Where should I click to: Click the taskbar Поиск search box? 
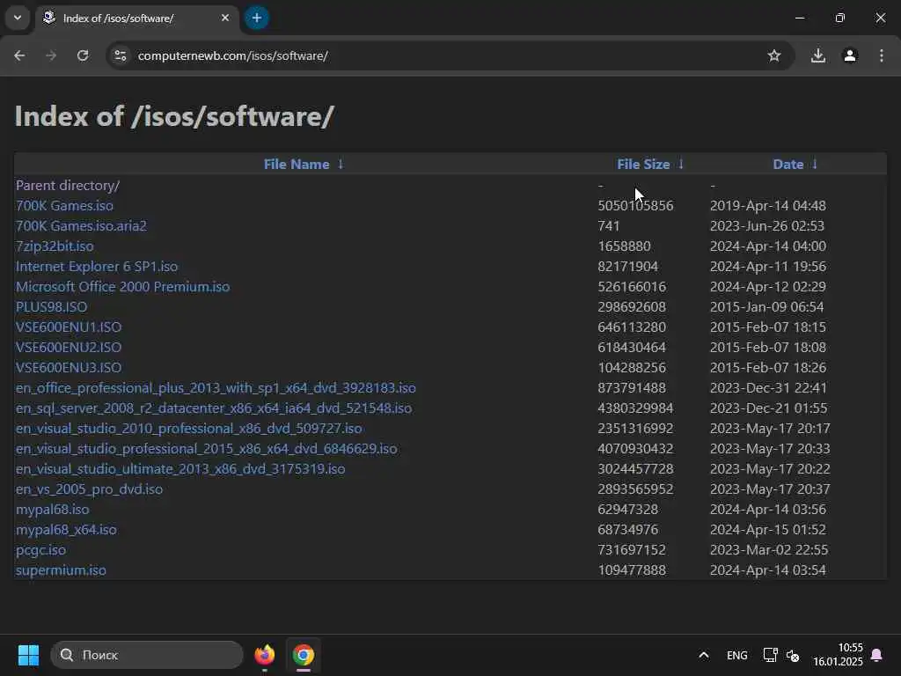(x=147, y=655)
